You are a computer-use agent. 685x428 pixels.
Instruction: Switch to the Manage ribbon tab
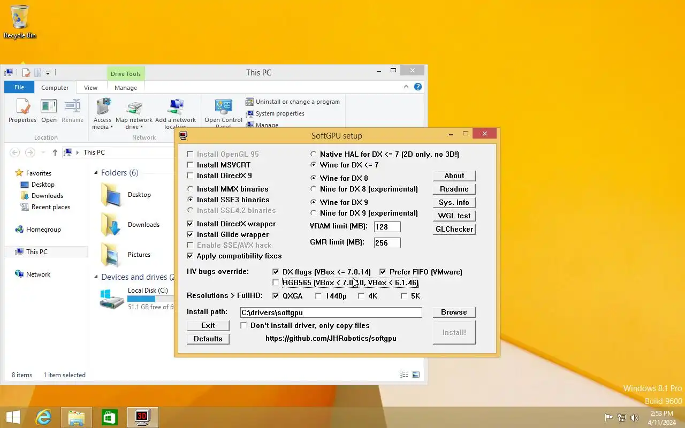click(126, 88)
